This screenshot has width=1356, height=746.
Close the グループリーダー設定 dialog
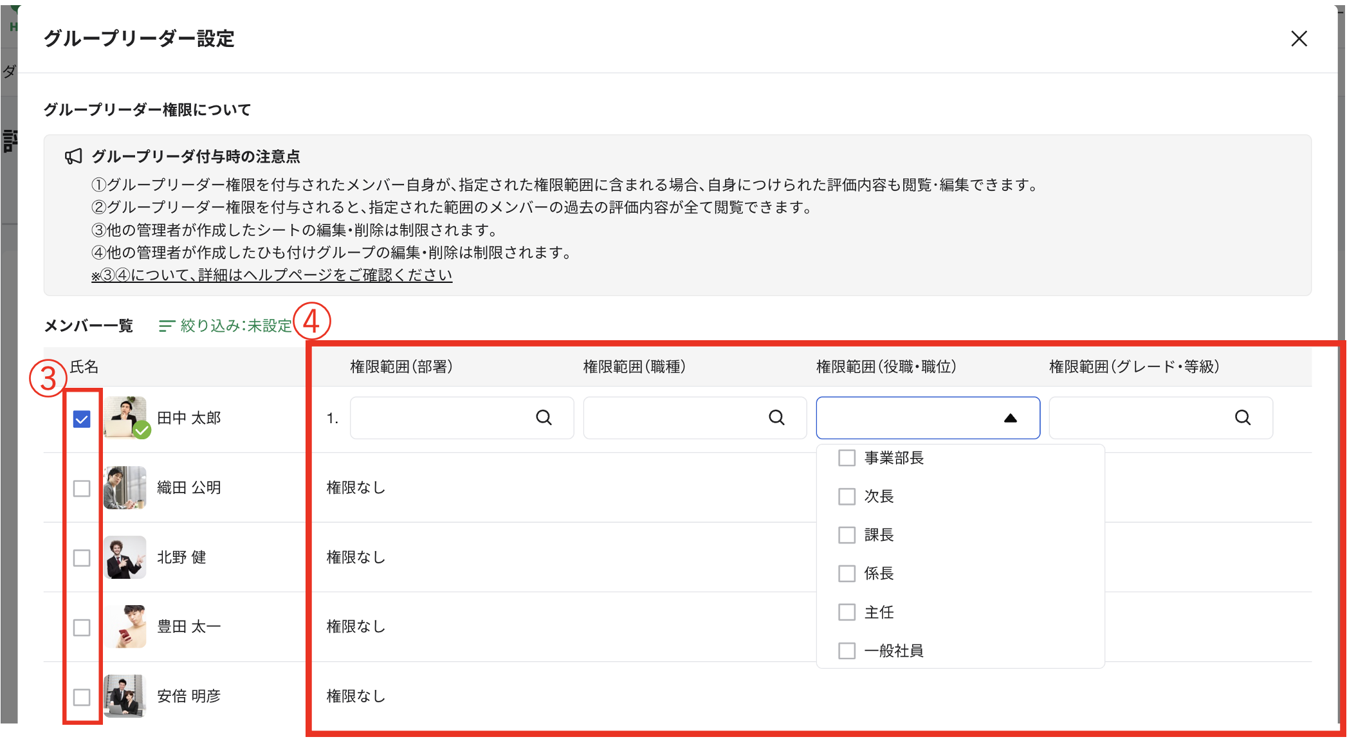coord(1299,39)
